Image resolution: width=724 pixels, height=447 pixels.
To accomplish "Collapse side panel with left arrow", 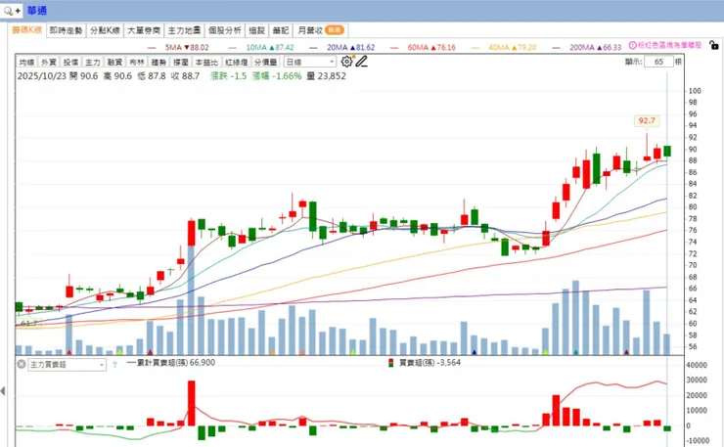I will (x=3, y=391).
